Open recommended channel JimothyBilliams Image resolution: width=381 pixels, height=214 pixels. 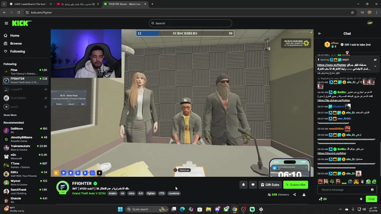(x=25, y=139)
